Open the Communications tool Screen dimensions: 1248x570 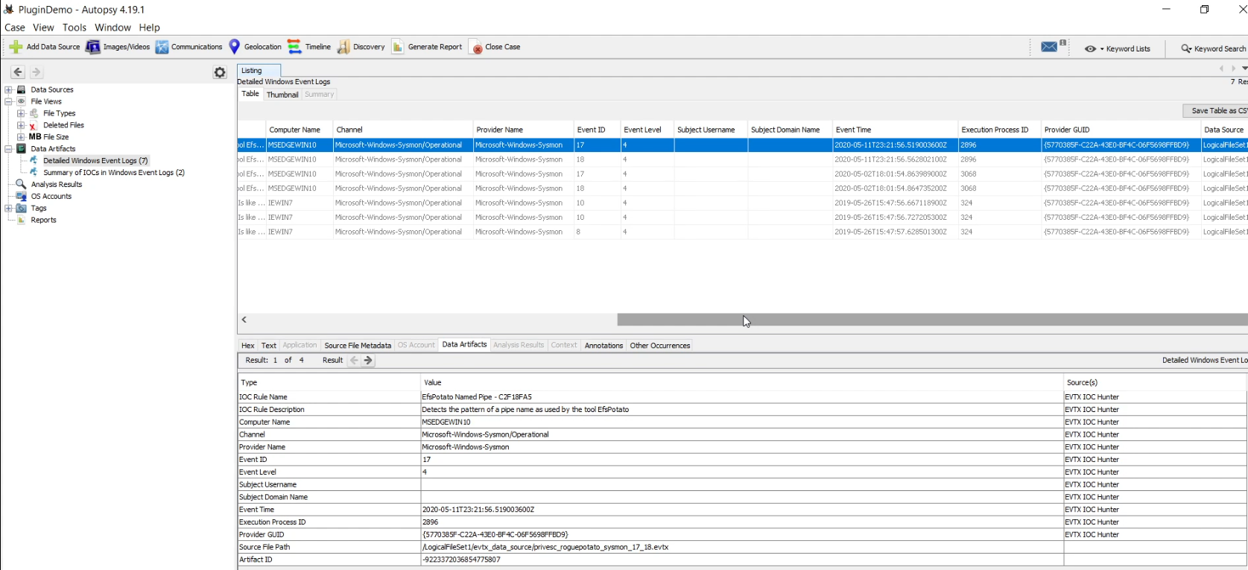pos(189,47)
